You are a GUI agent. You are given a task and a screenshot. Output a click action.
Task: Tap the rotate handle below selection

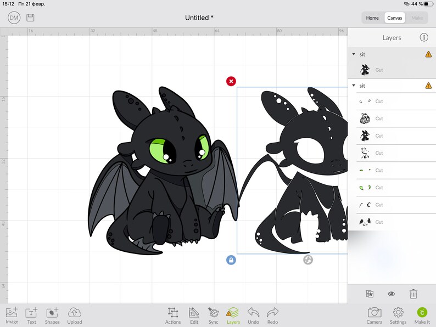(x=308, y=260)
